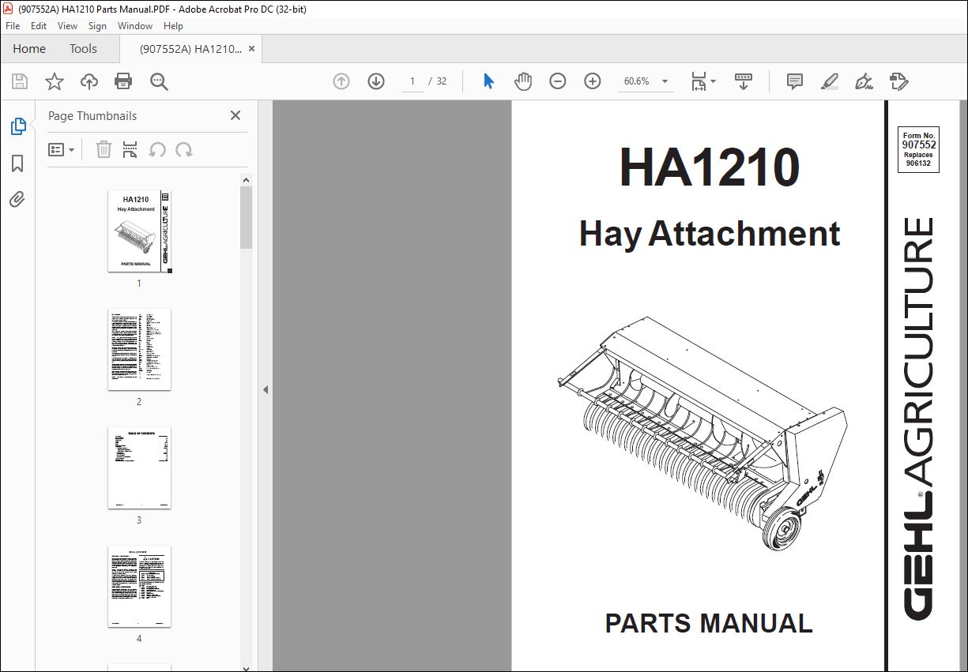Viewport: 968px width, 672px height.
Task: Bookmark file with the star icon
Action: coord(55,81)
